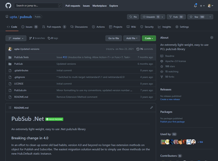Switch to the Settings tab
218x161 pixels.
pos(182,27)
